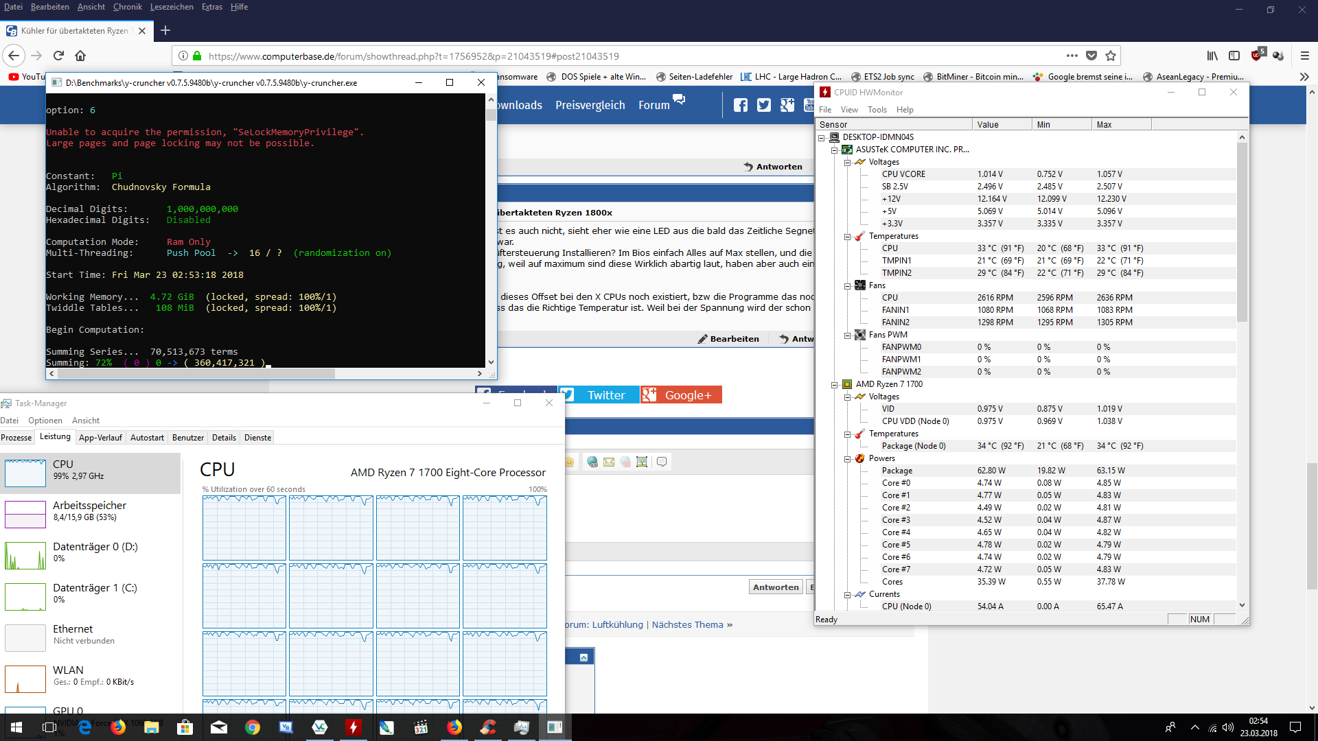Open the Firefox Lesezeichen menu
Viewport: 1318px width, 741px height.
[x=172, y=7]
